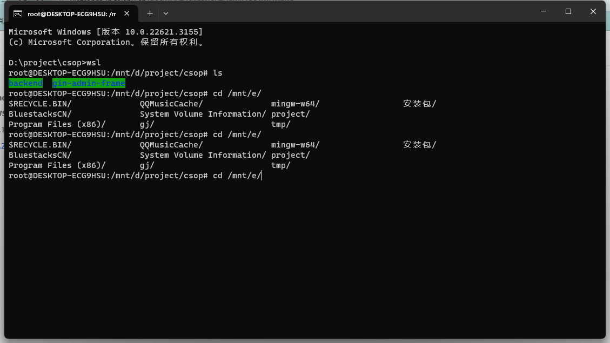
Task: Click the highlighted backend directory name
Action: click(26, 83)
